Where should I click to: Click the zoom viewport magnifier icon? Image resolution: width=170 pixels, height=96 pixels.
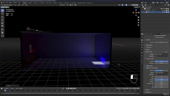tap(138, 17)
